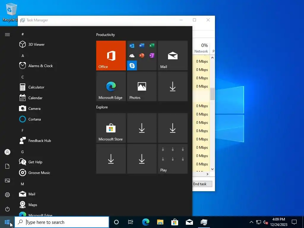This screenshot has height=228, width=304.
Task: Open the Photos tile
Action: click(142, 86)
